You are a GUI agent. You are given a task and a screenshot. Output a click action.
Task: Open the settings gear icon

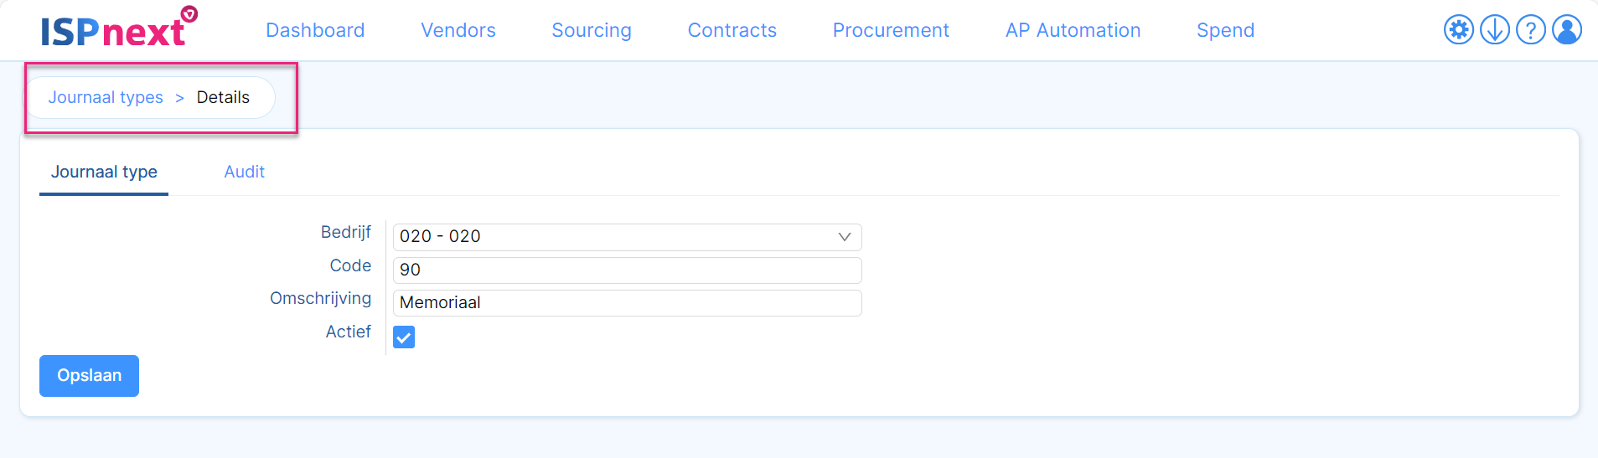(x=1458, y=30)
